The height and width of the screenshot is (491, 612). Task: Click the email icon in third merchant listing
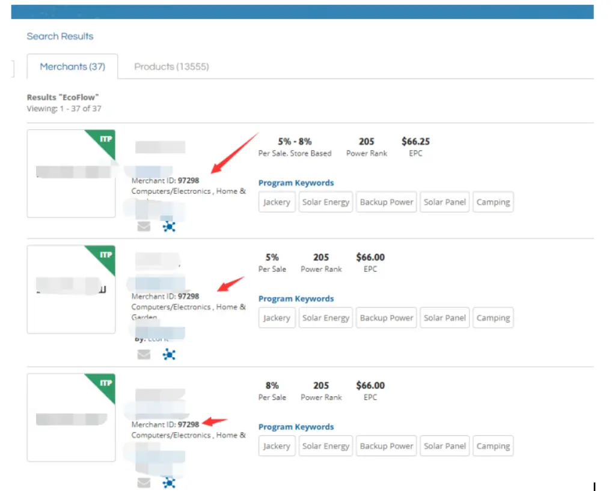144,482
